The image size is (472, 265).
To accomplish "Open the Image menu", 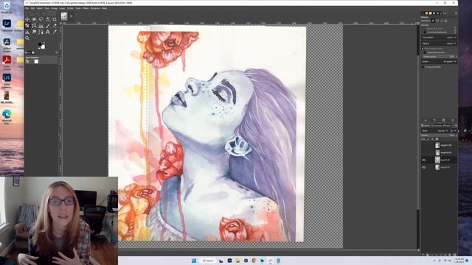I will pyautogui.click(x=55, y=8).
